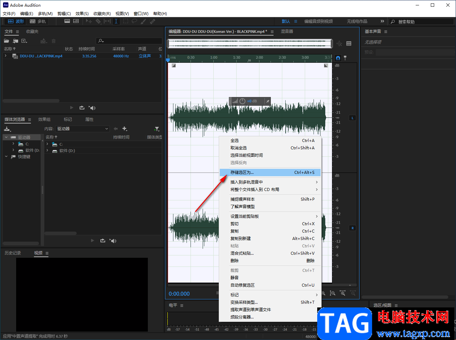Image resolution: width=456 pixels, height=340 pixels.
Task: Open the new file dropdown in Files panel
Action: 24,41
